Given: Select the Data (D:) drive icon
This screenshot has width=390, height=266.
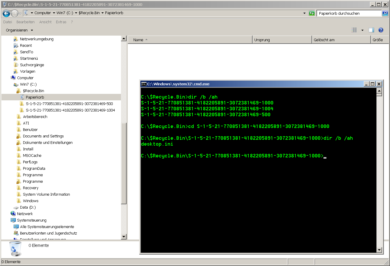Looking at the screenshot, I should (16, 207).
